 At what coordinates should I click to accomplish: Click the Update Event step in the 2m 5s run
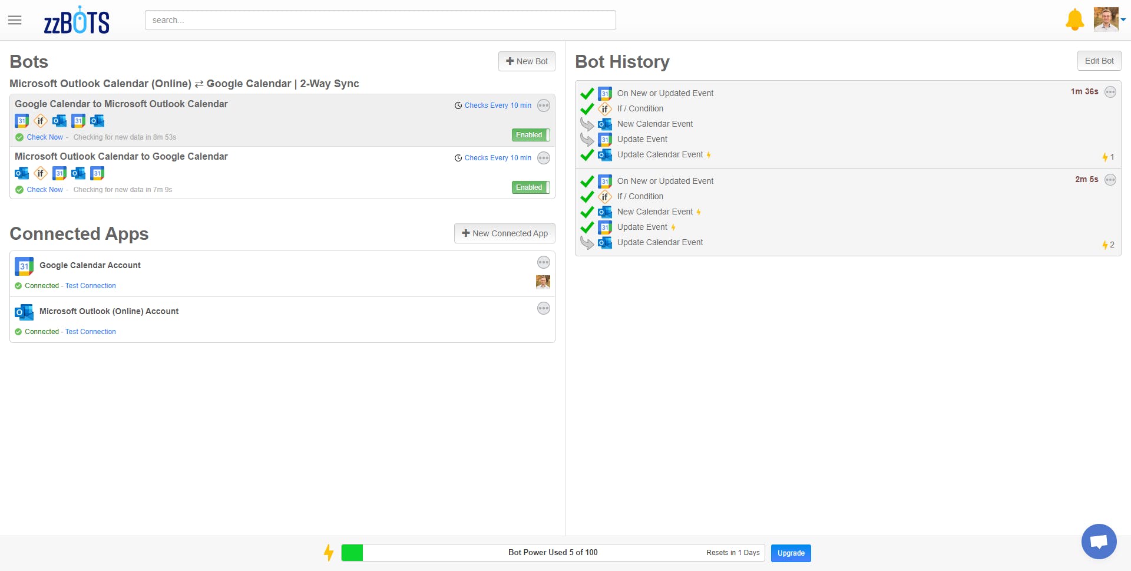[642, 227]
